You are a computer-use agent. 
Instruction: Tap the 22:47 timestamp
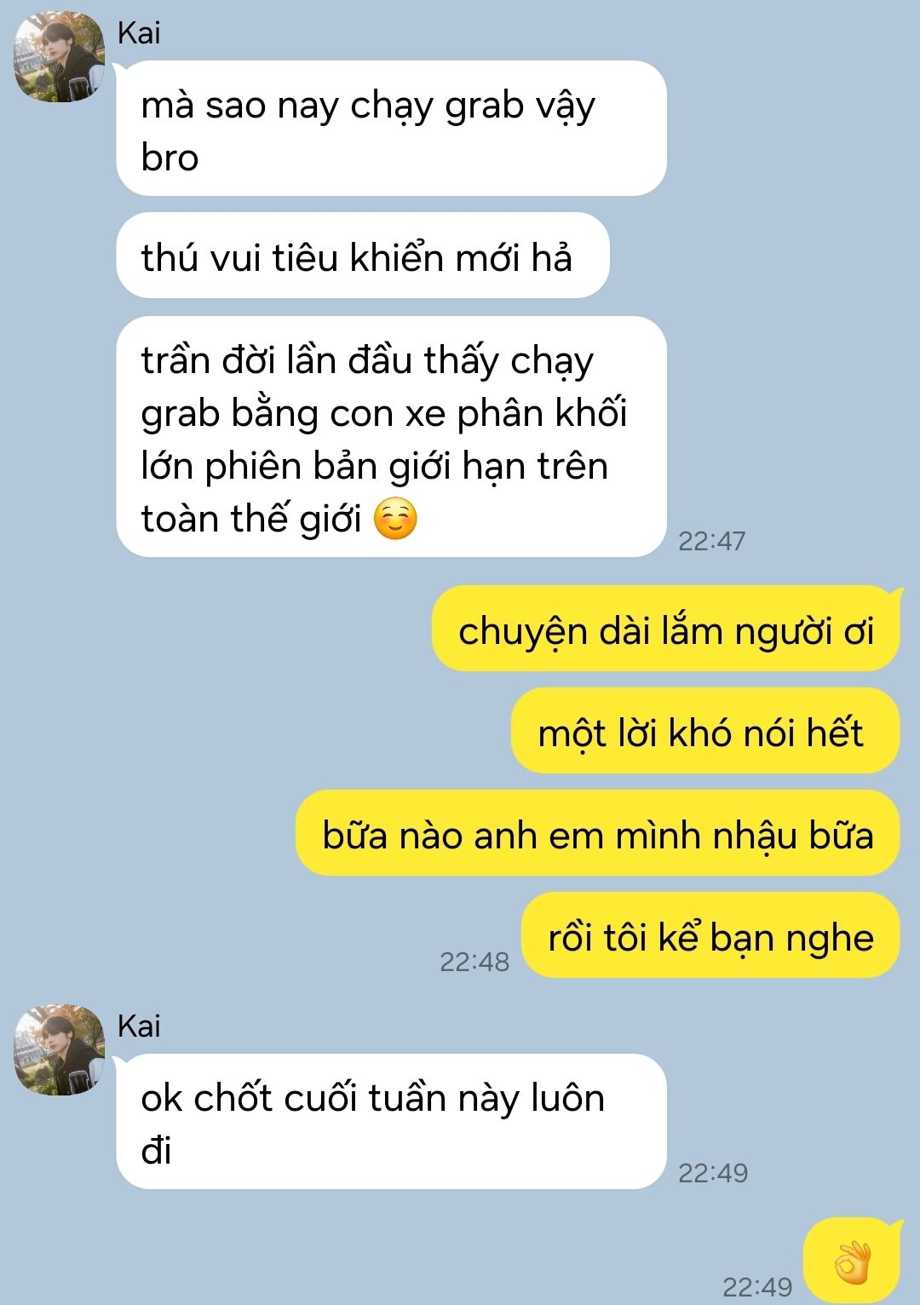click(x=712, y=541)
